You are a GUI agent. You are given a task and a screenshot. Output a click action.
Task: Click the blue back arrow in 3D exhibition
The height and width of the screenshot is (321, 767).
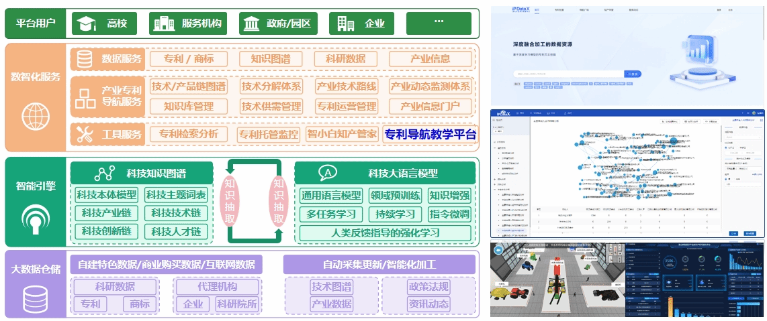(498, 251)
